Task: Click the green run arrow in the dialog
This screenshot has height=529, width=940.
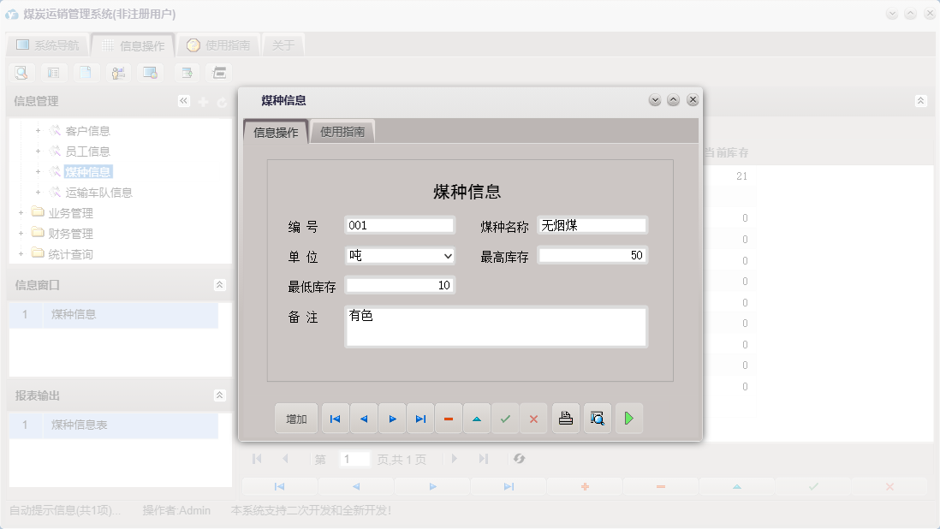Action: pos(629,419)
